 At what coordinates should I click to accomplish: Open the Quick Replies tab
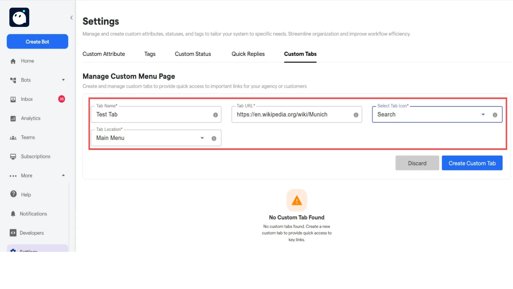248,54
